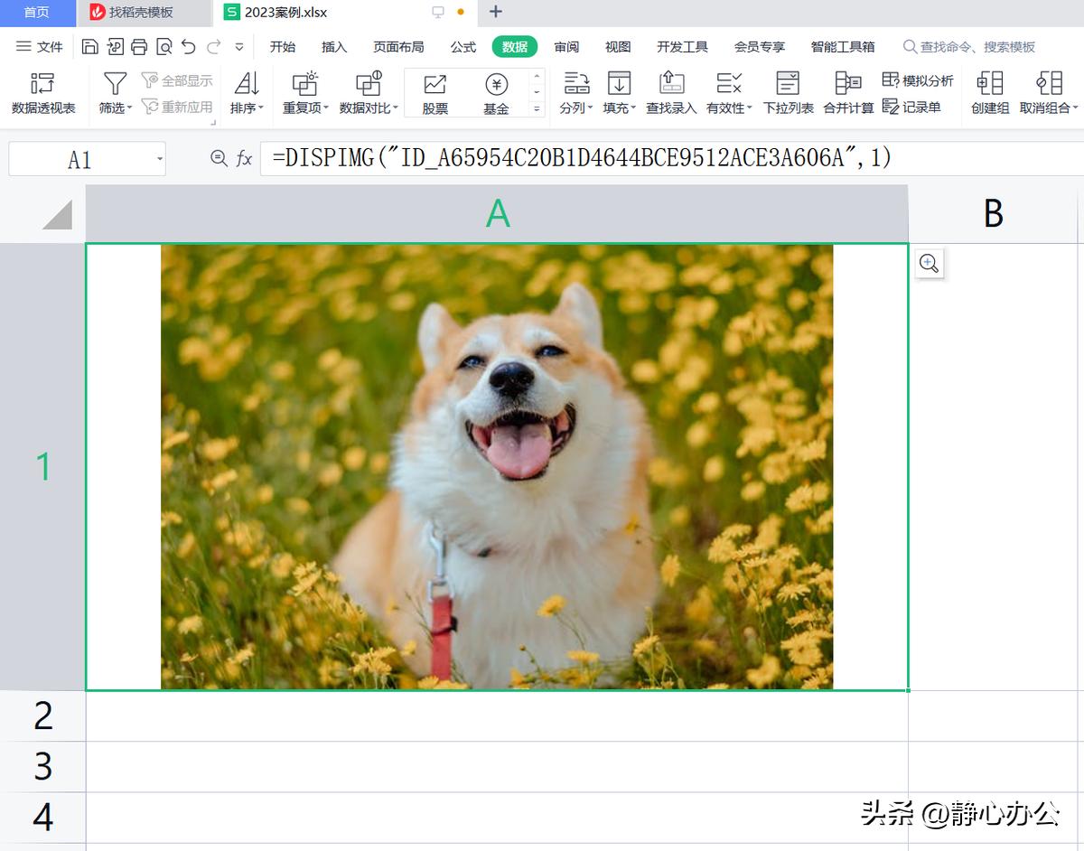Select the 筛选 filter icon
This screenshot has width=1084, height=851.
[115, 84]
